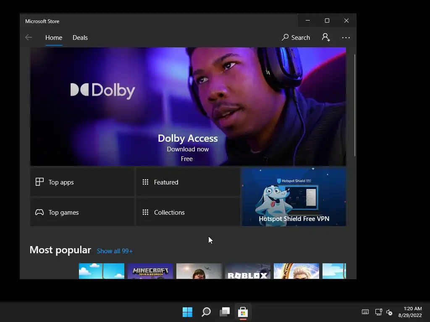Click Microsoft Store taskbar icon
The height and width of the screenshot is (322, 430).
[x=243, y=312]
